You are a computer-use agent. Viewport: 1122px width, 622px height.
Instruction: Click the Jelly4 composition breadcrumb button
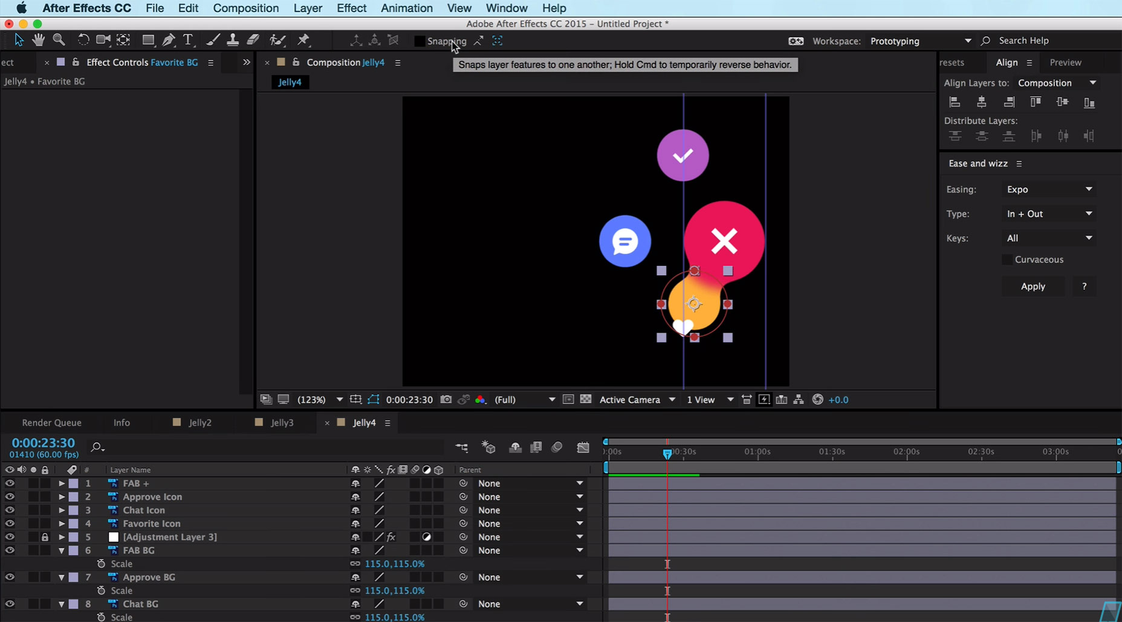[x=290, y=82]
